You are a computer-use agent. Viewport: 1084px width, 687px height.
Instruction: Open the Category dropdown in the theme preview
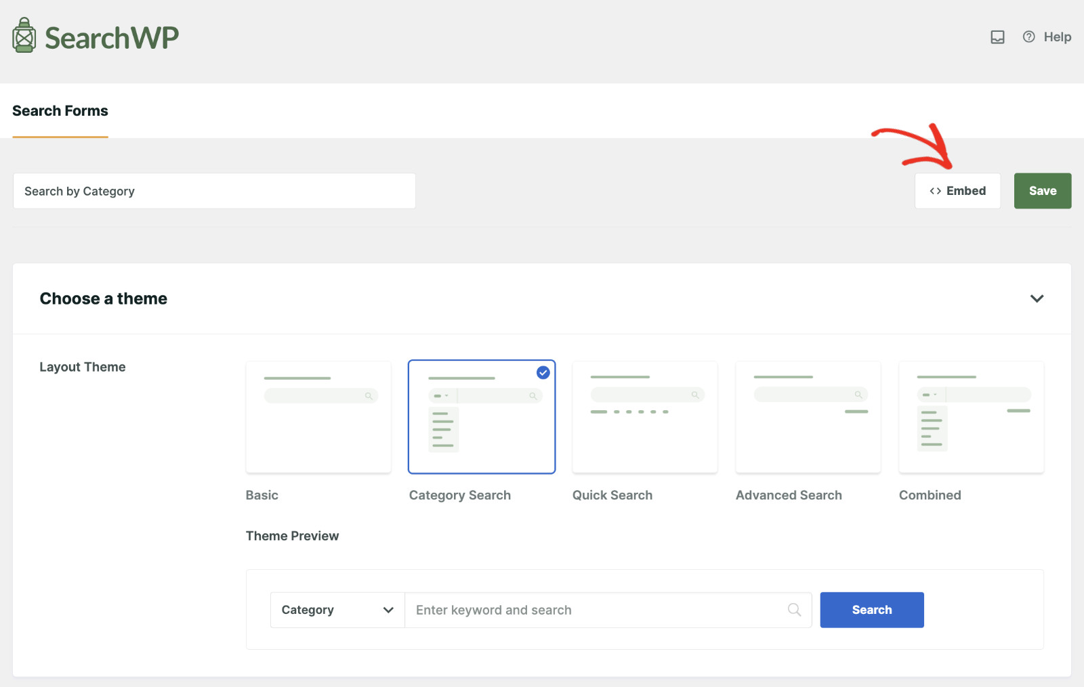(x=337, y=610)
